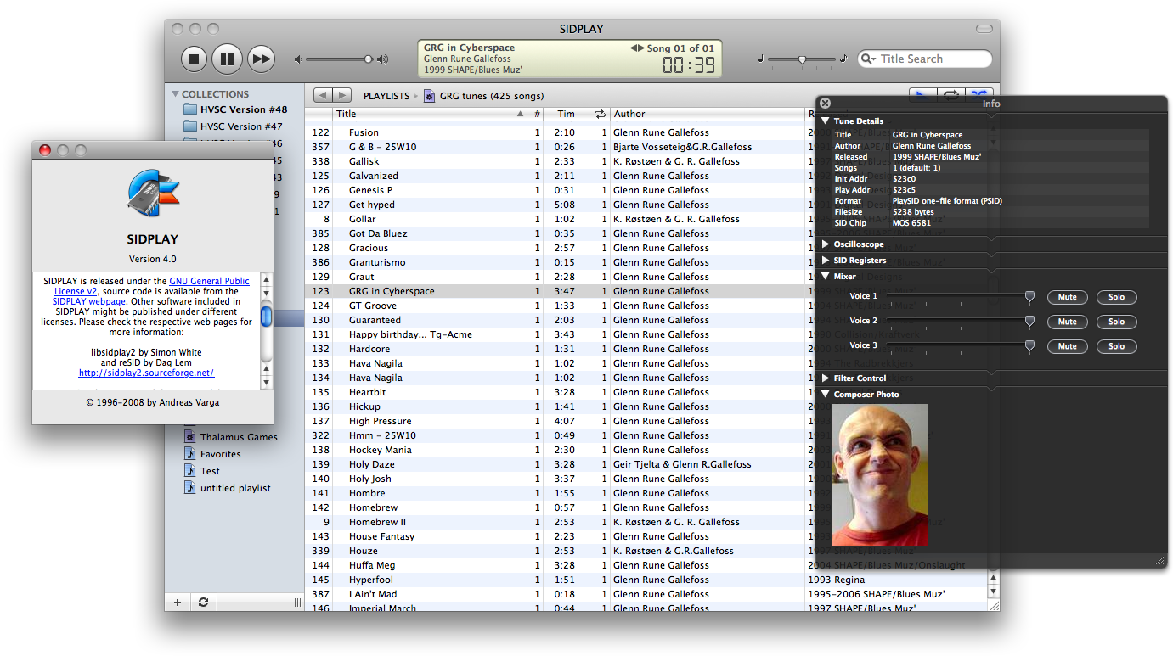Image resolution: width=1173 pixels, height=656 pixels.
Task: Sort by the # column header
Action: [537, 114]
